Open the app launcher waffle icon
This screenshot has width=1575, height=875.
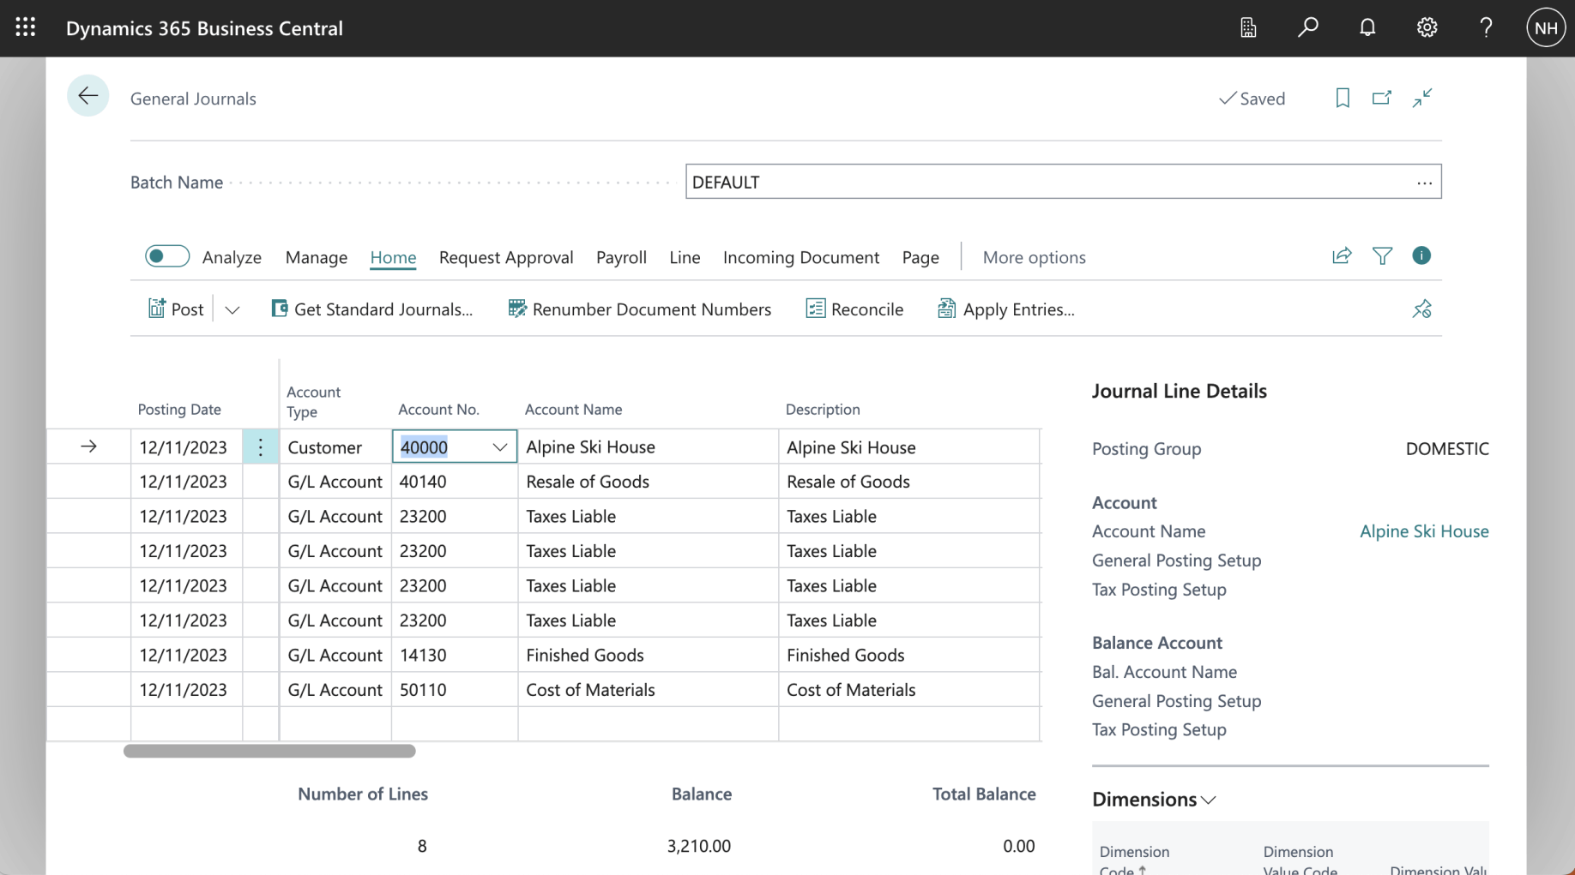[25, 27]
